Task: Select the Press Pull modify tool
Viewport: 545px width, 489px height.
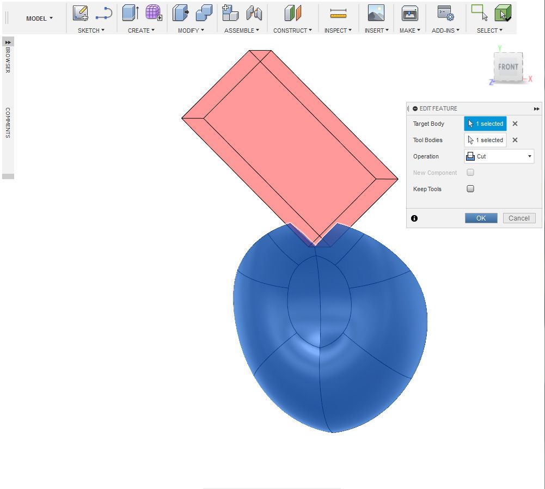Action: [180, 13]
